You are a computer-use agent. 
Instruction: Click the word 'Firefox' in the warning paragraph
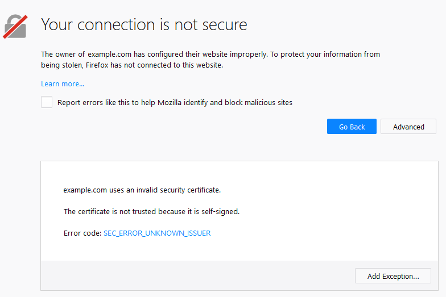coord(117,65)
